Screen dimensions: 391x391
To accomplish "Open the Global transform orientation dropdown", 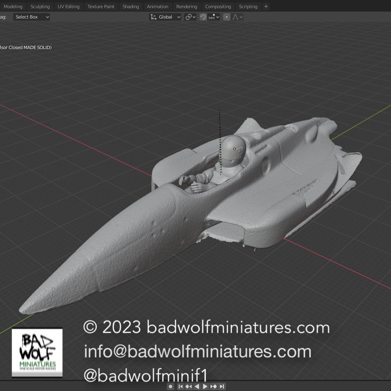I will click(165, 17).
